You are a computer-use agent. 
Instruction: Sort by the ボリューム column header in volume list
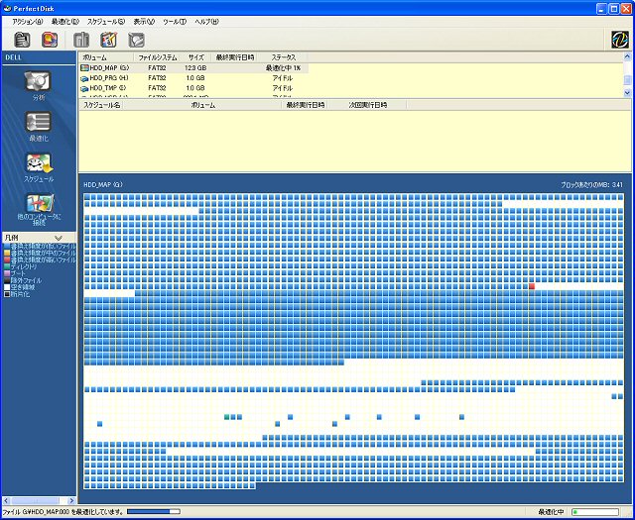point(106,57)
